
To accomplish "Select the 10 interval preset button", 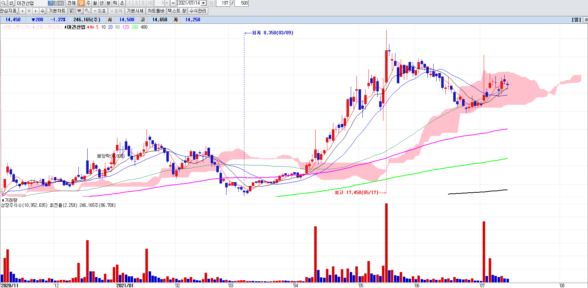I will coord(150,3).
